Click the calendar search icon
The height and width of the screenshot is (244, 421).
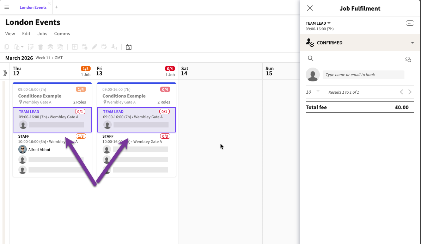129,47
